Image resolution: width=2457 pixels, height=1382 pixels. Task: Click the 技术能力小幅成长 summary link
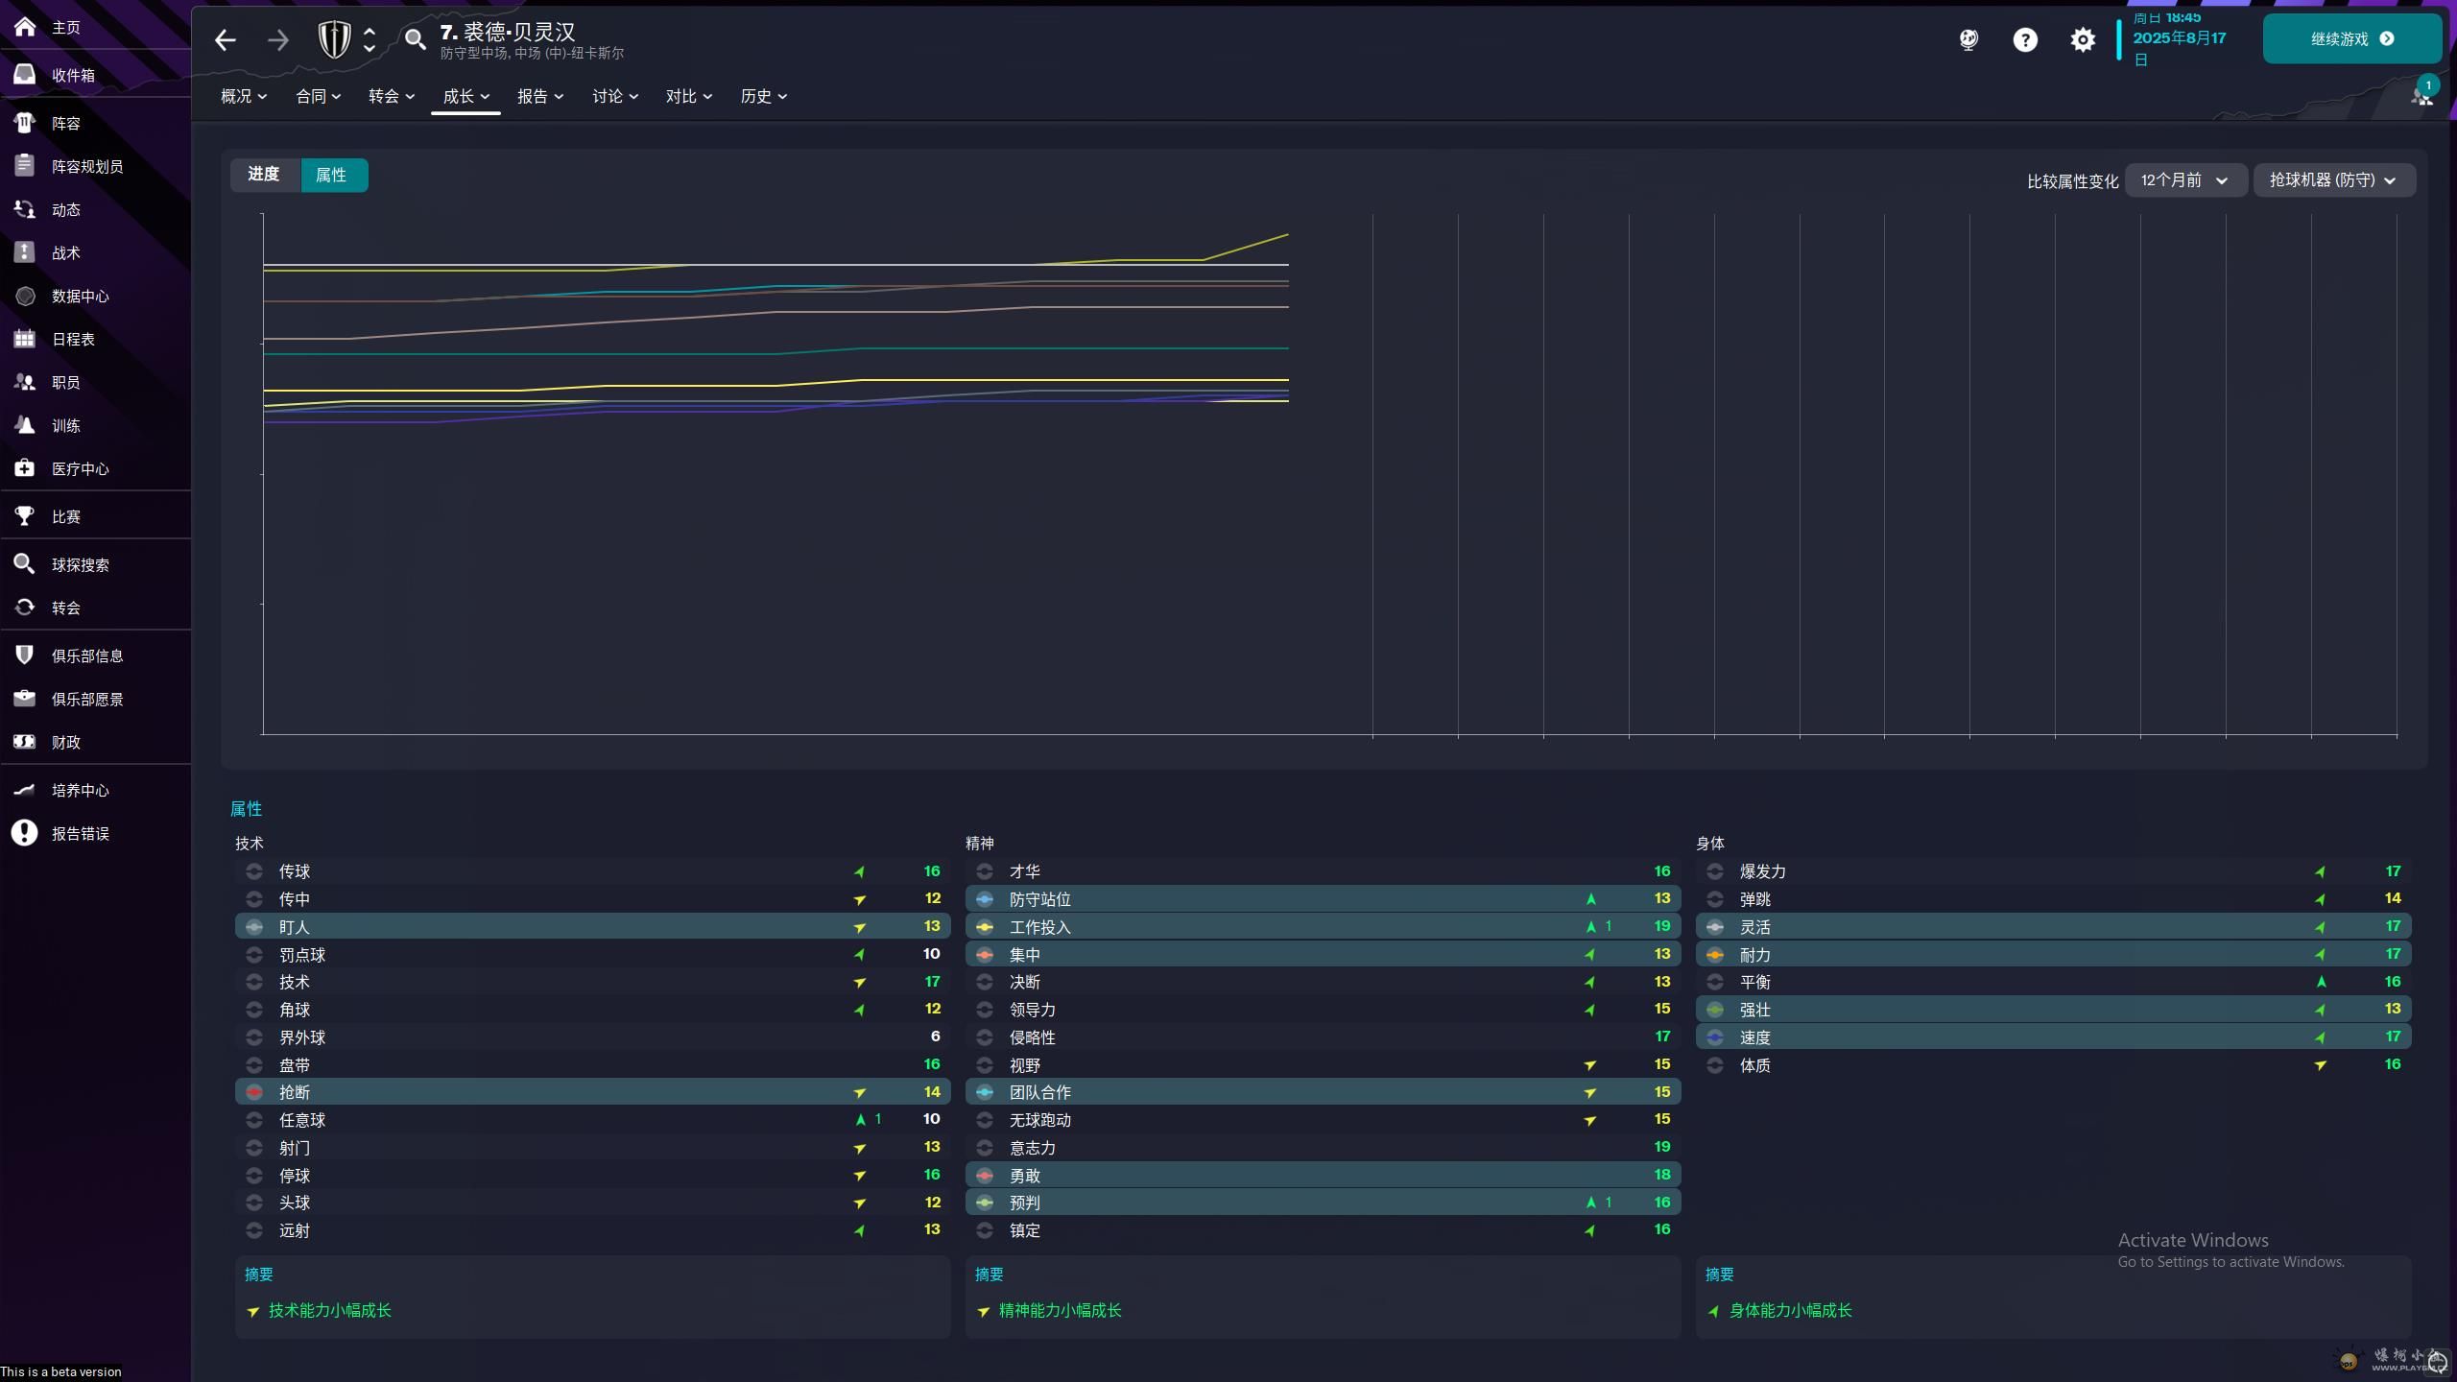coord(330,1311)
